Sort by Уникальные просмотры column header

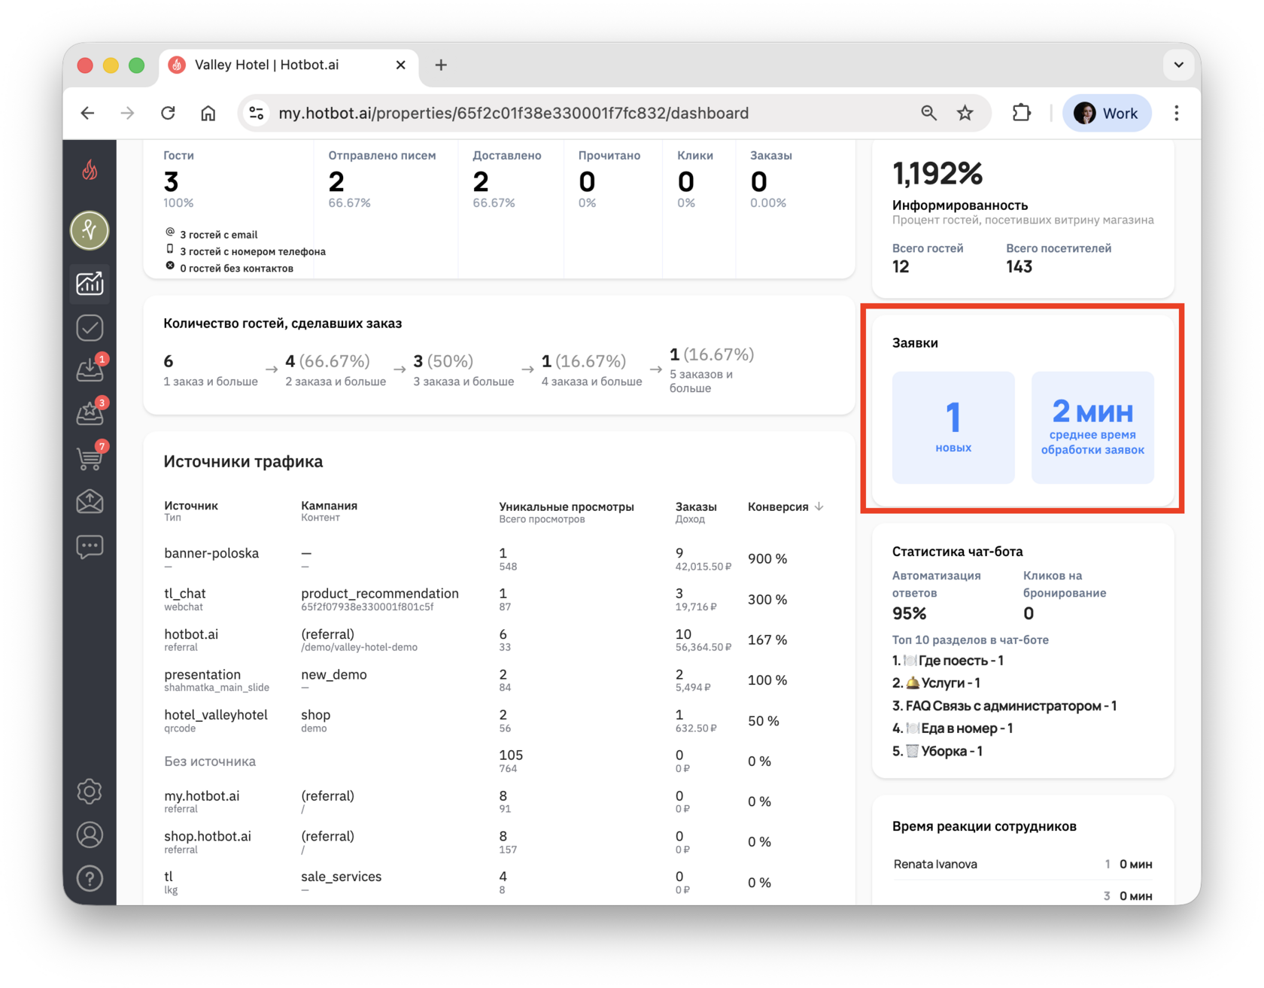tap(567, 506)
